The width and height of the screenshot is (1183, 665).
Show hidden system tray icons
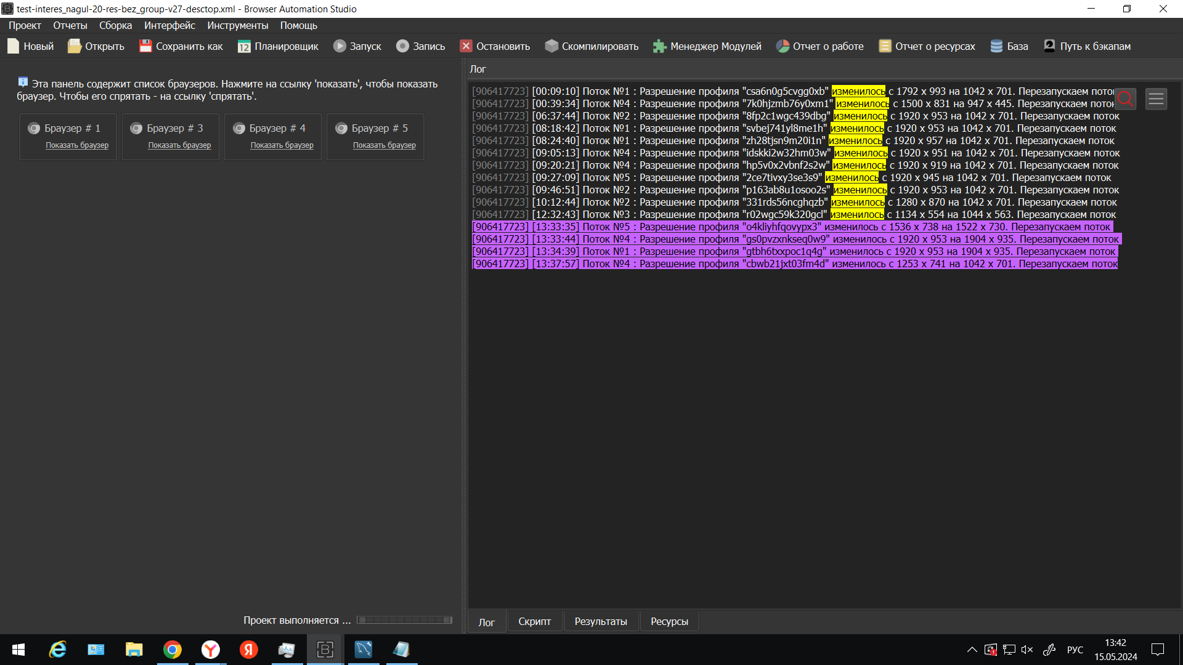click(x=972, y=650)
